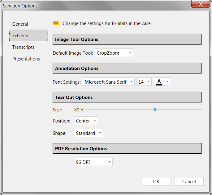Screen dimensions: 212x195
Task: Switch to the Transcripts tab
Action: [x=23, y=47]
